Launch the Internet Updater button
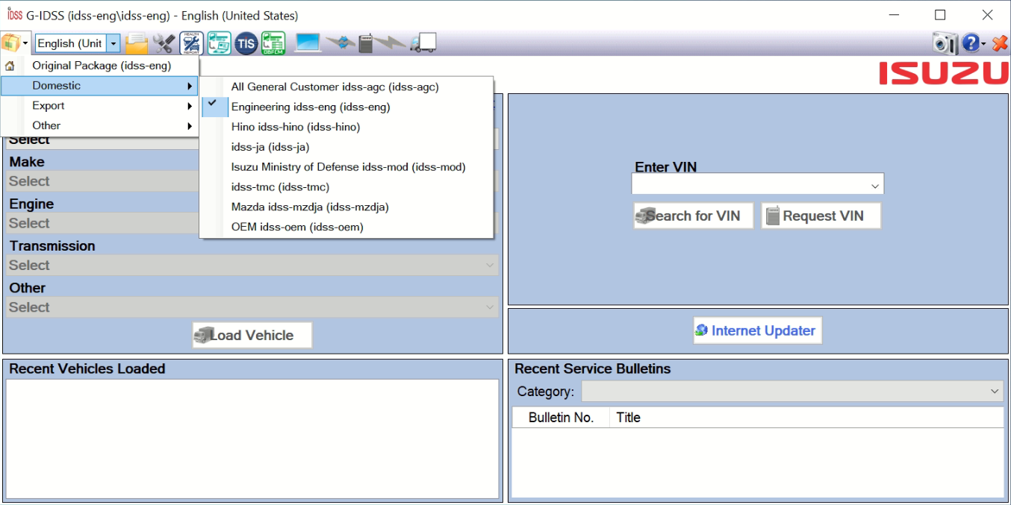Screen dimensions: 1011x505 pyautogui.click(x=758, y=330)
